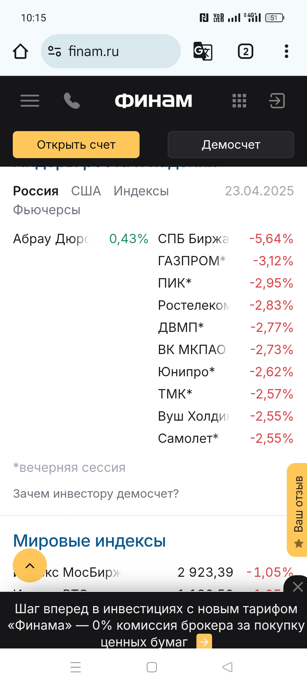Close the bottom promo banner

(298, 587)
